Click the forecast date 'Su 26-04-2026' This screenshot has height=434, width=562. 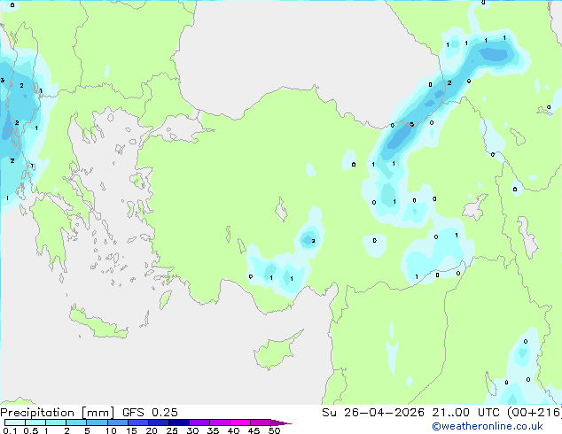(x=373, y=413)
